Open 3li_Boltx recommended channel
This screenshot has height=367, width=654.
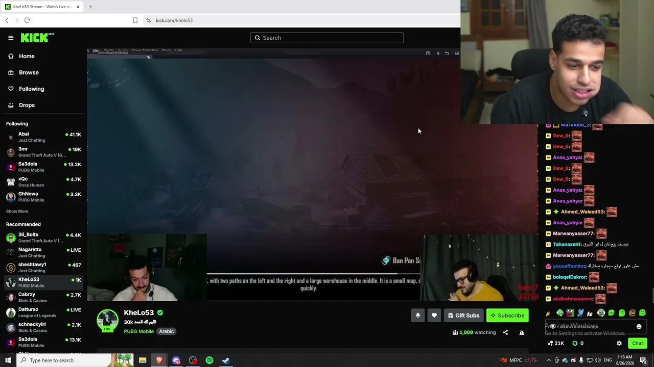43,238
